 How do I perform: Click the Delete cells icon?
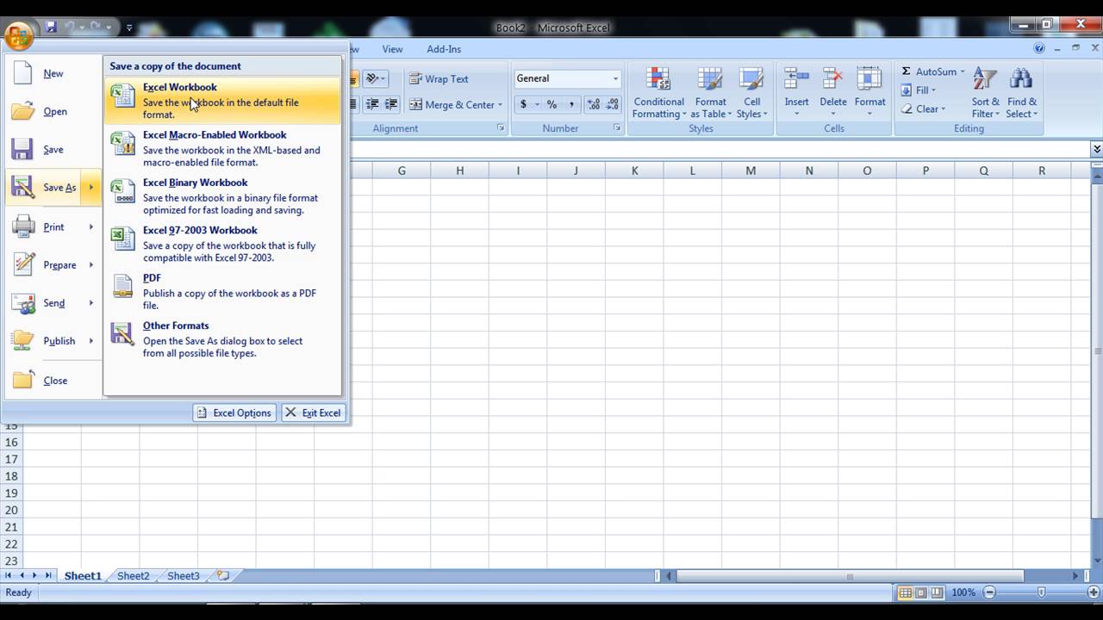[x=832, y=80]
